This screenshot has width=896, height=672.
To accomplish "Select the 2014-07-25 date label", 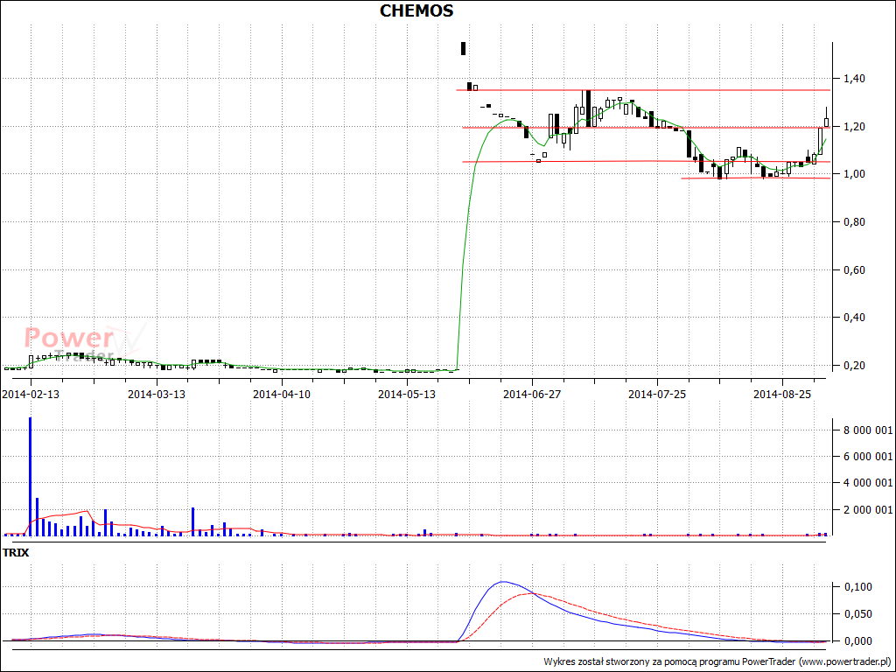I will click(656, 395).
